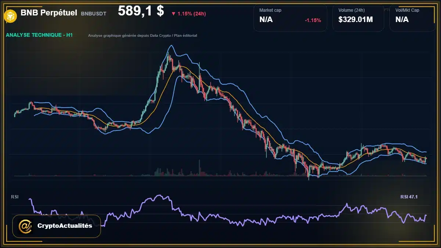
Task: Click the -1.15% value in Market cap card
Action: tap(313, 20)
